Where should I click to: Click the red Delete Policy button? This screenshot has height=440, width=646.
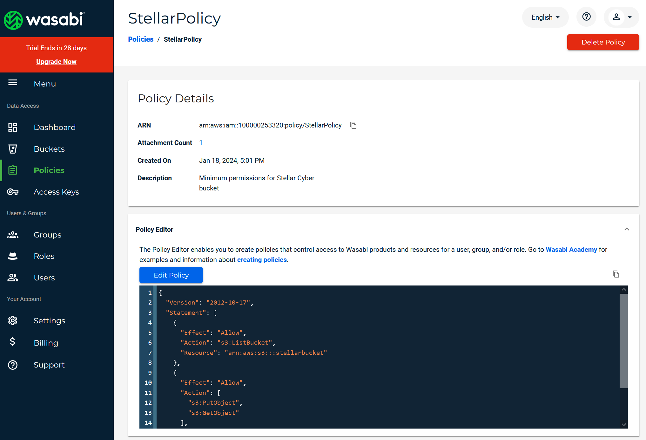point(603,42)
